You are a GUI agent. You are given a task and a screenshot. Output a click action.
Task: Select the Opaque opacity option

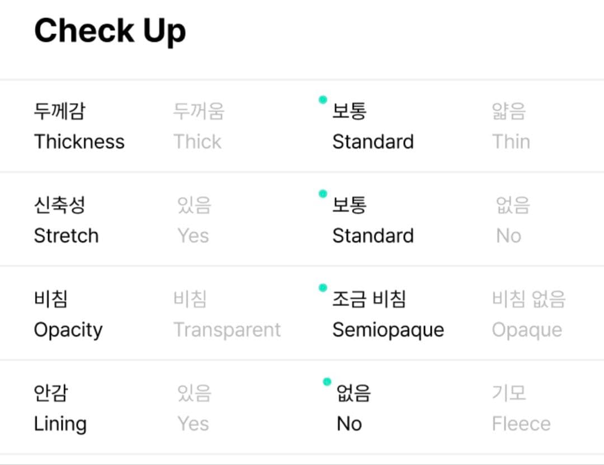(x=527, y=314)
